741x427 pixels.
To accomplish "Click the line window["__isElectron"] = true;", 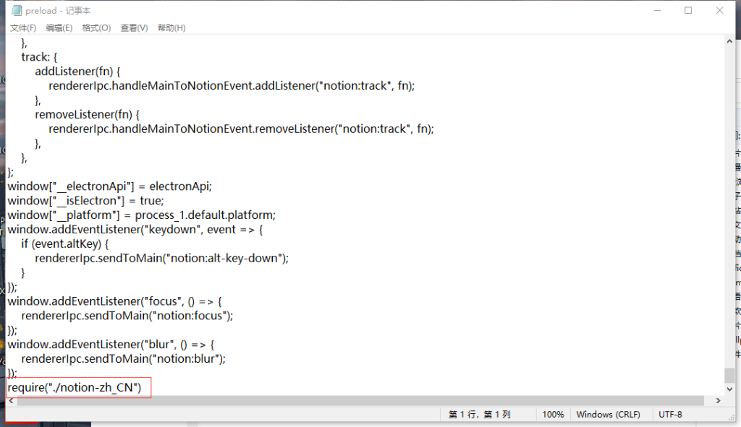I will 85,201.
